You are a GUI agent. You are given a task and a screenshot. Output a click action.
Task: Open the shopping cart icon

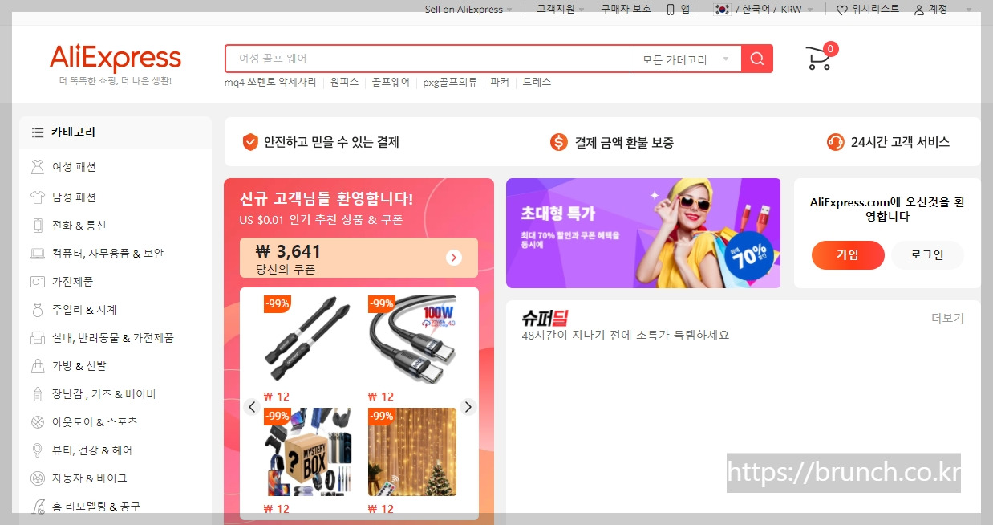818,59
